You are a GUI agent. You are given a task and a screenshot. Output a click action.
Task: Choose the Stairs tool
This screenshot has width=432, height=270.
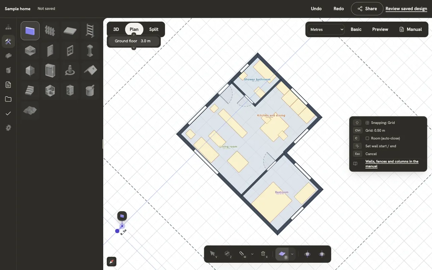coord(30,90)
